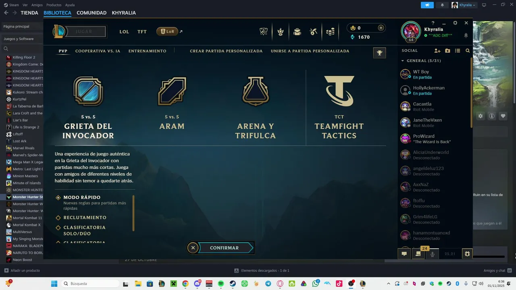Screen dimensions: 516x290
Task: Select Clasificatoria Solo/Dúo option
Action: pyautogui.click(x=84, y=230)
